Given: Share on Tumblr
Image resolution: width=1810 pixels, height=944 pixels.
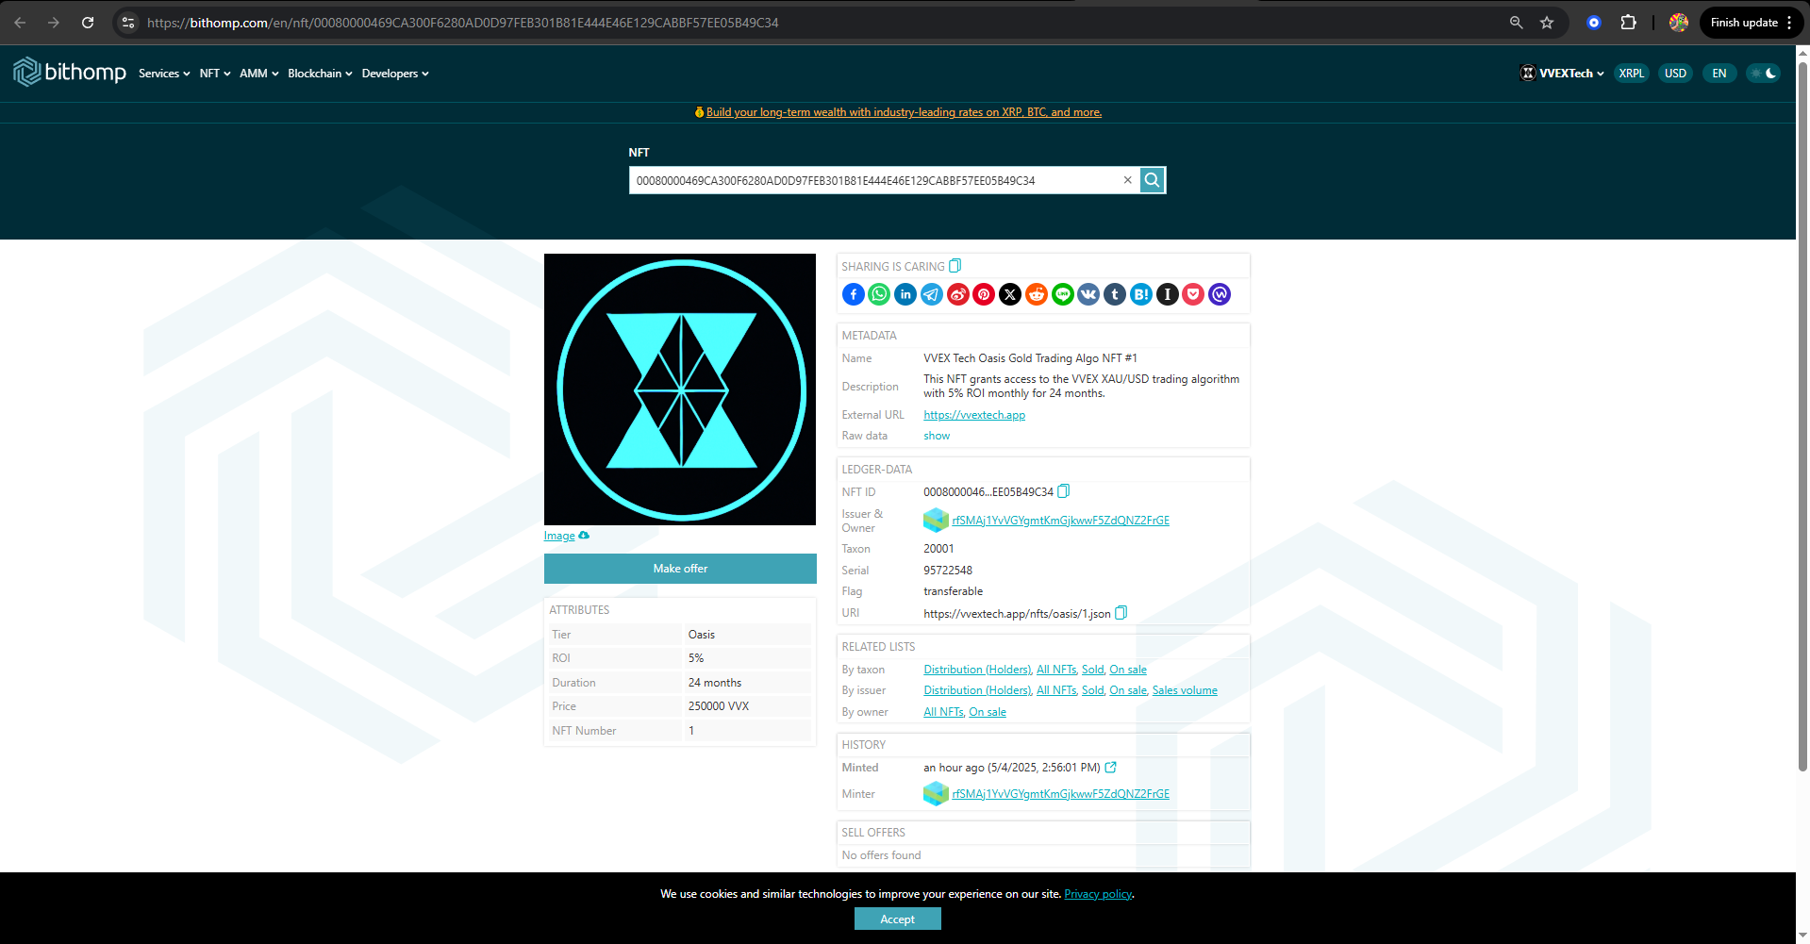Looking at the screenshot, I should 1115,294.
